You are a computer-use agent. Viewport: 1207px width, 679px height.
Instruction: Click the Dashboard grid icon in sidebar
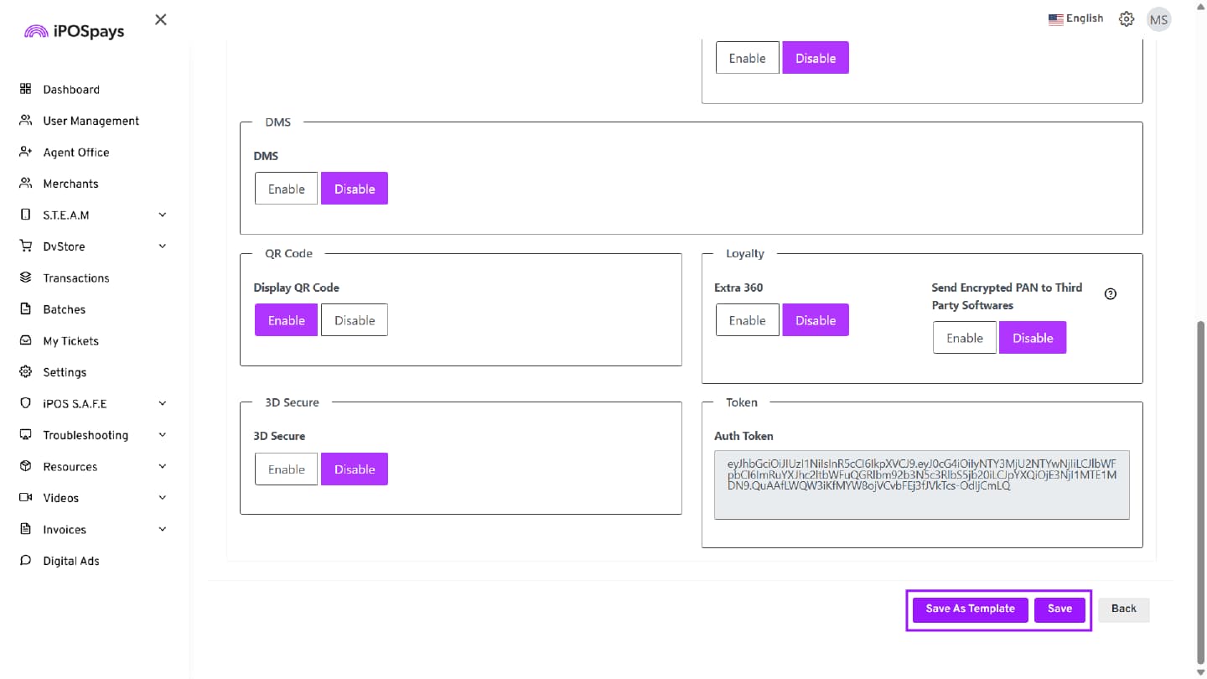[x=25, y=89]
